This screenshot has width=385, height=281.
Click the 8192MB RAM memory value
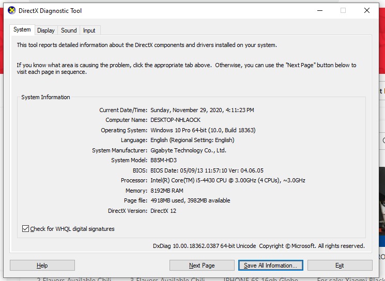(x=166, y=191)
